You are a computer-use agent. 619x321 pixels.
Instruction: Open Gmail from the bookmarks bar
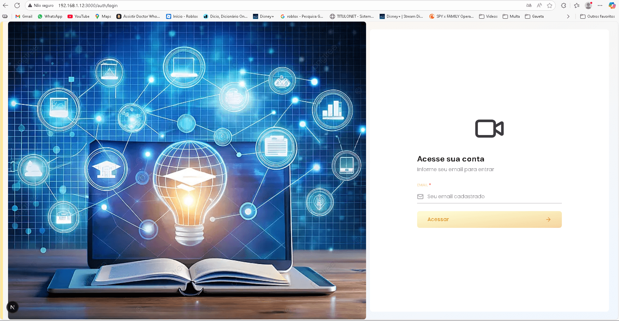(23, 16)
